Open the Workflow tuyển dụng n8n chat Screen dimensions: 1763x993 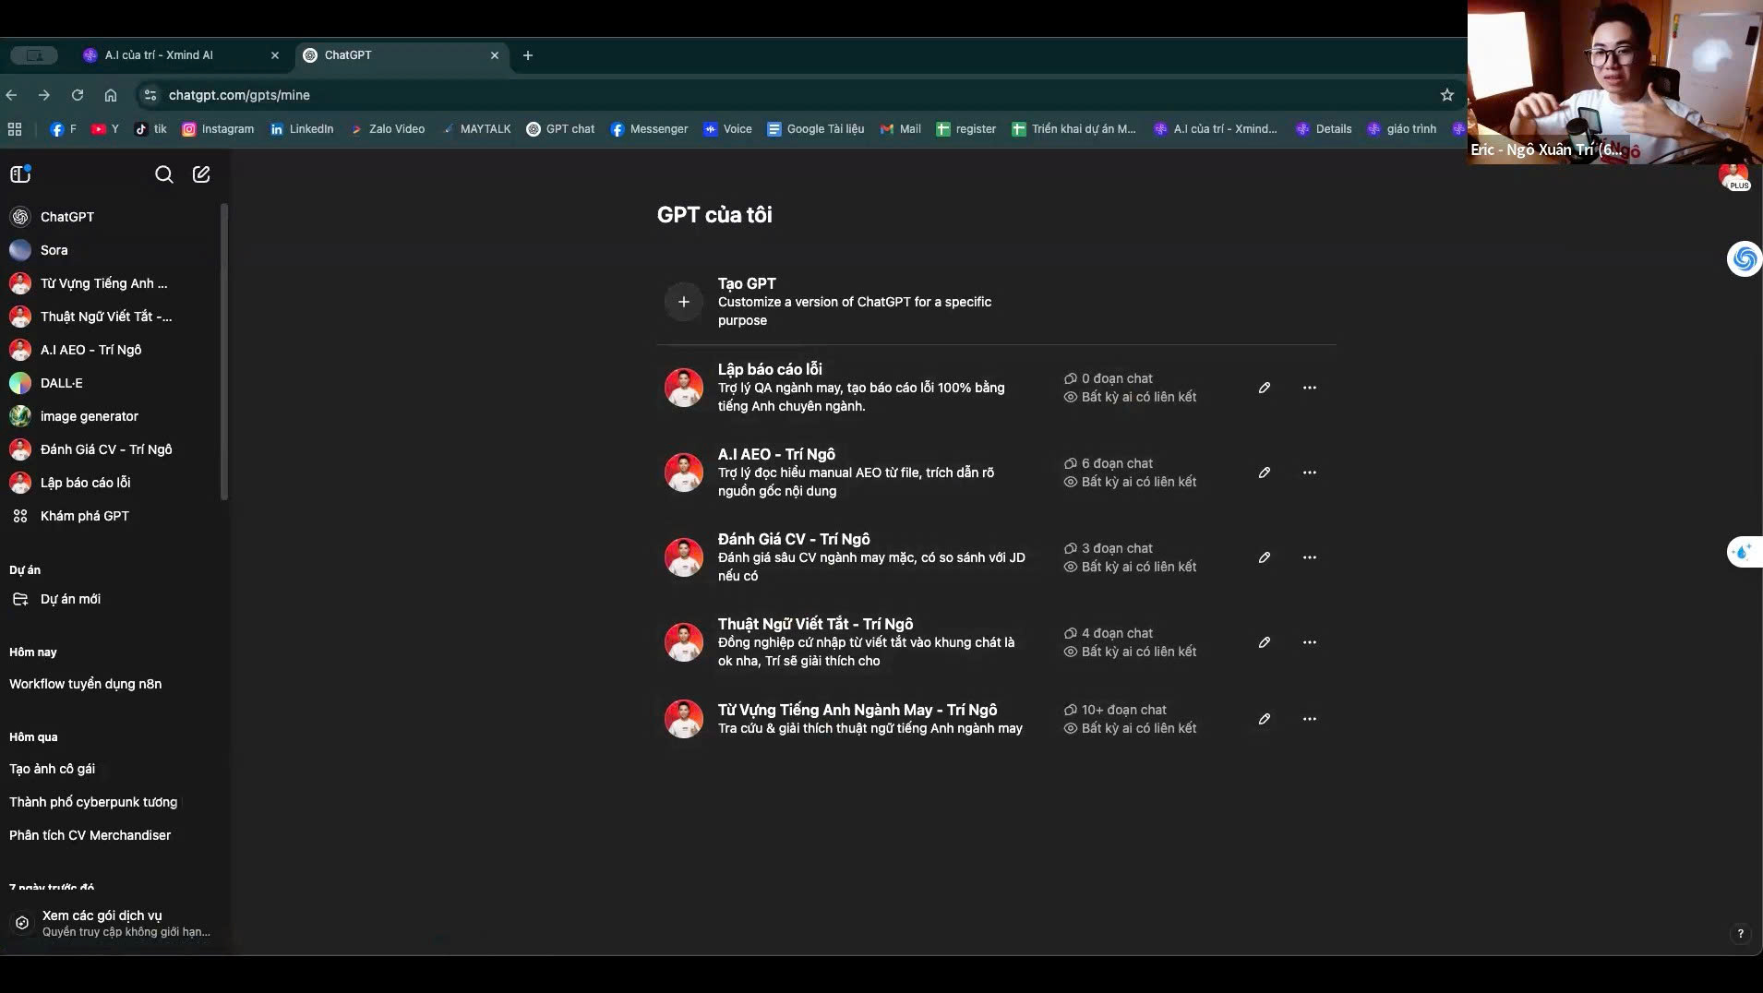[x=85, y=684]
